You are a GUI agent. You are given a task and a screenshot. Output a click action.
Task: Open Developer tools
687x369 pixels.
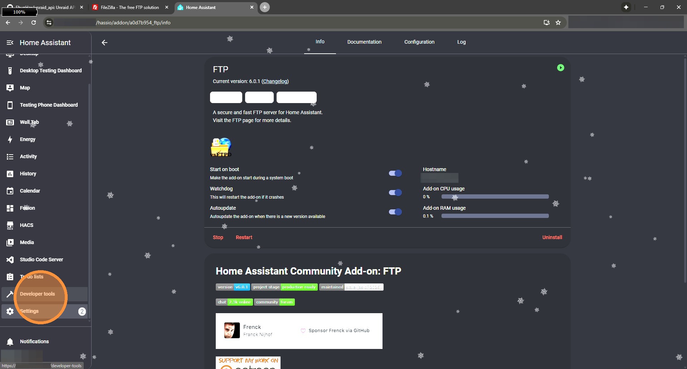pos(44,294)
